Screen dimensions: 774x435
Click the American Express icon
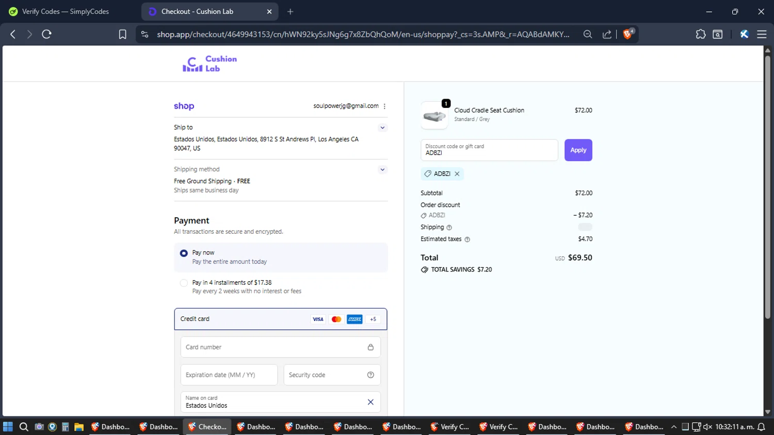[354, 319]
